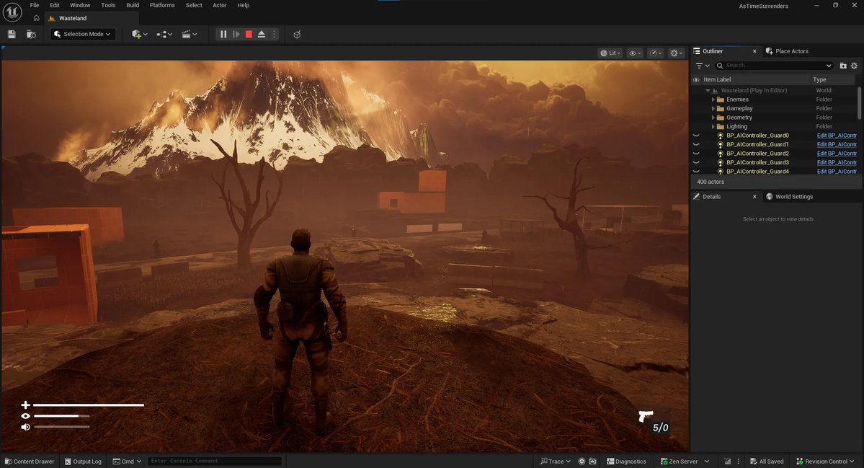Open the Browse content folder-search icon
This screenshot has height=468, width=864.
click(32, 34)
